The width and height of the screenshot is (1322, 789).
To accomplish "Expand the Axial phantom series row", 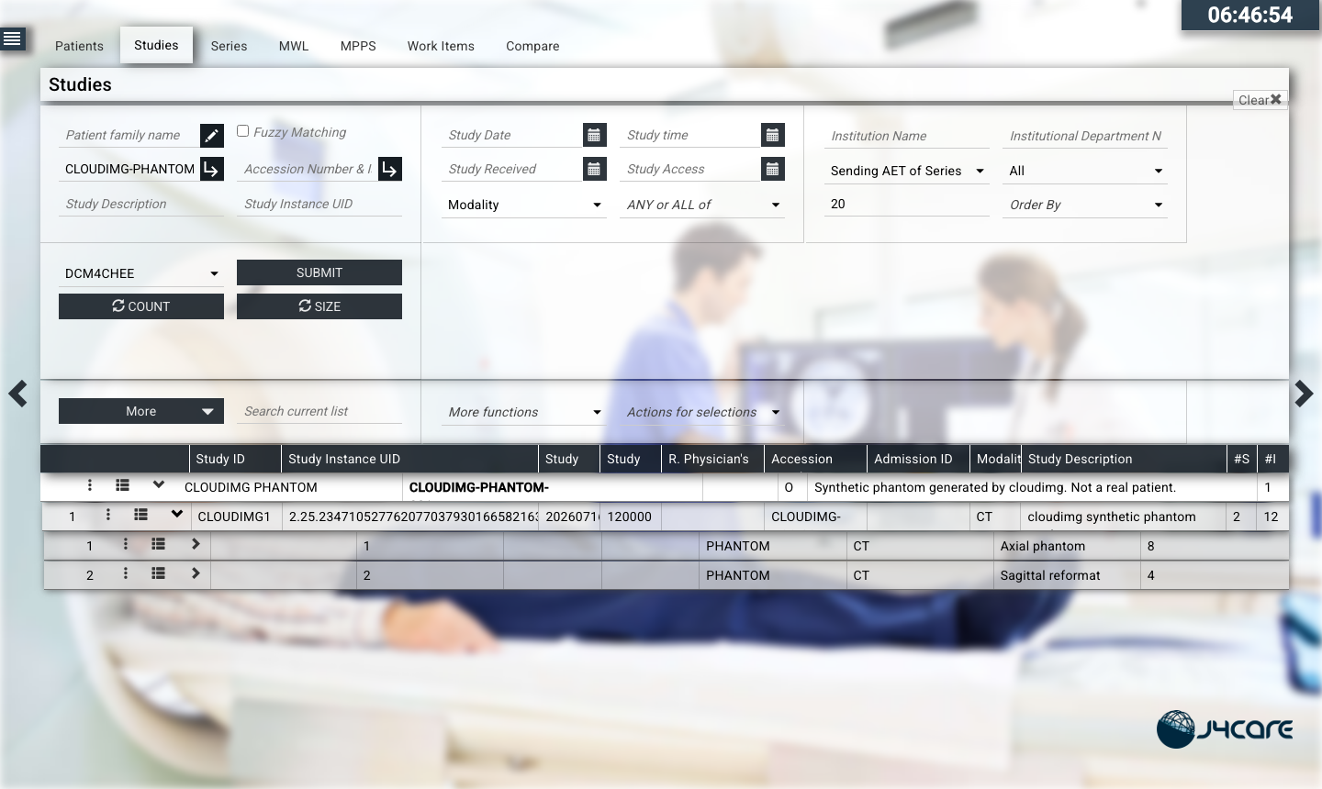I will click(x=196, y=544).
